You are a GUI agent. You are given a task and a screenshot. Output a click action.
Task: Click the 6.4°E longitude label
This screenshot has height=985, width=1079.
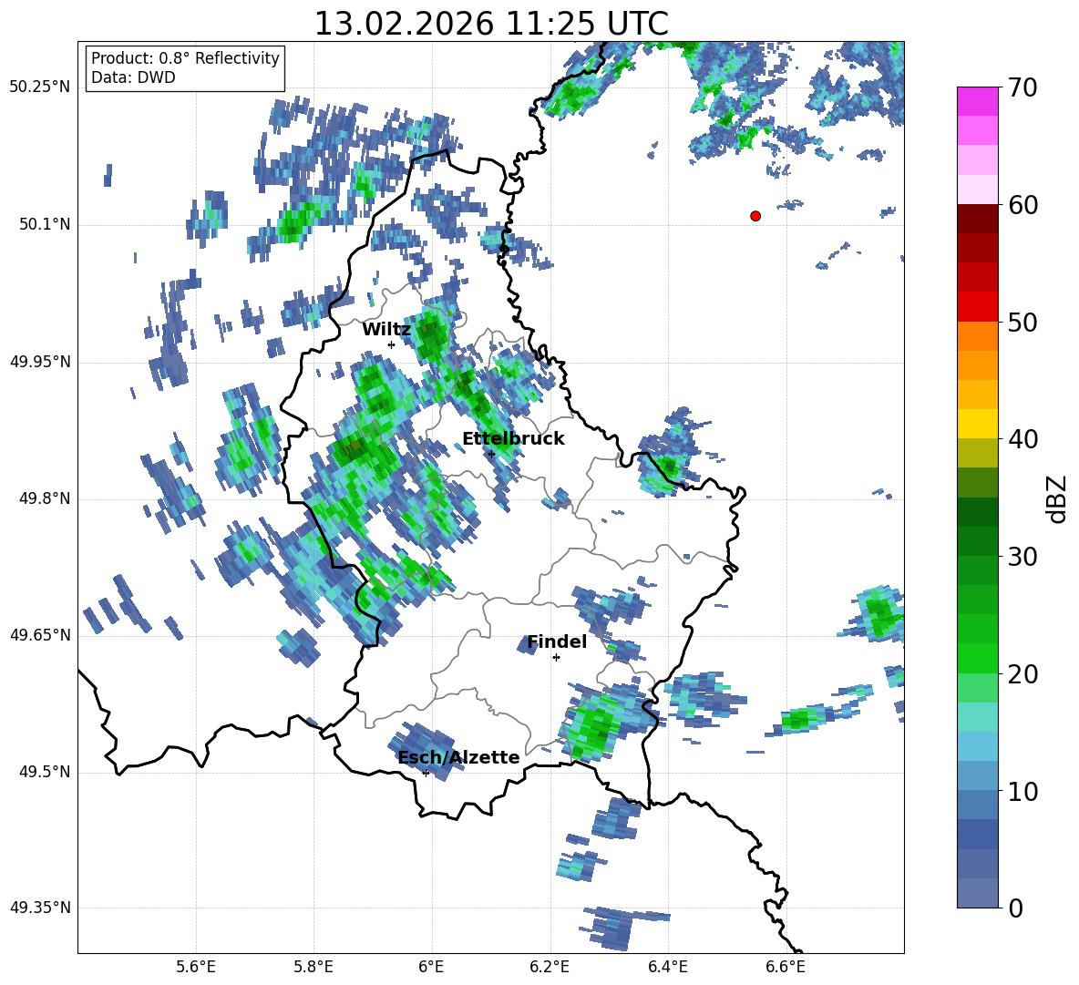click(x=667, y=967)
